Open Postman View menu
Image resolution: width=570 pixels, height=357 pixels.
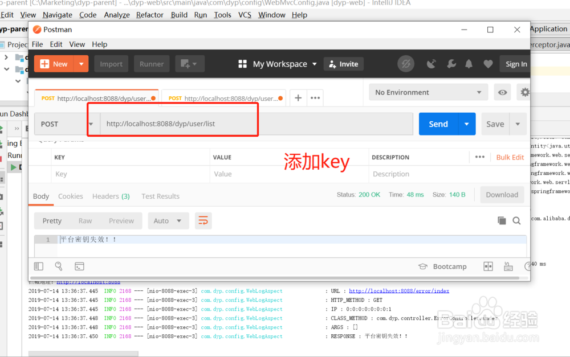(x=77, y=44)
